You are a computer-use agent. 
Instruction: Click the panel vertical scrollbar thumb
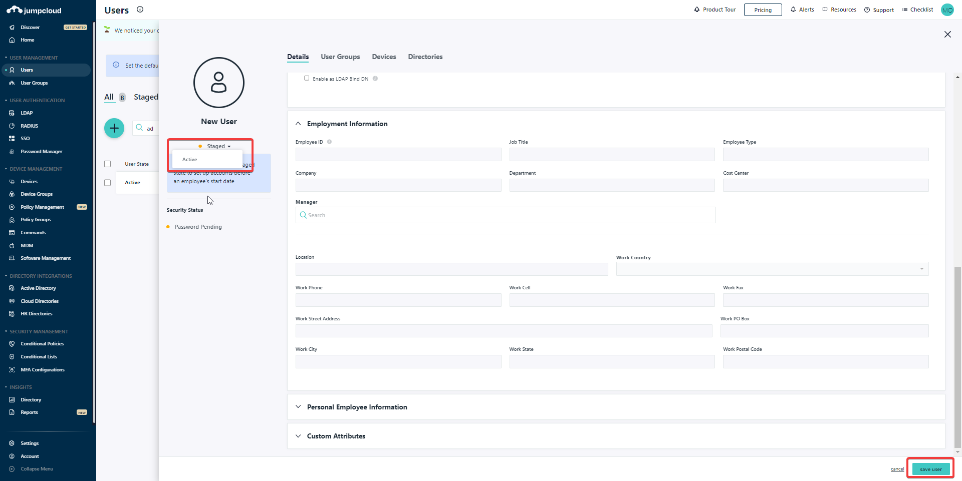pos(957,357)
